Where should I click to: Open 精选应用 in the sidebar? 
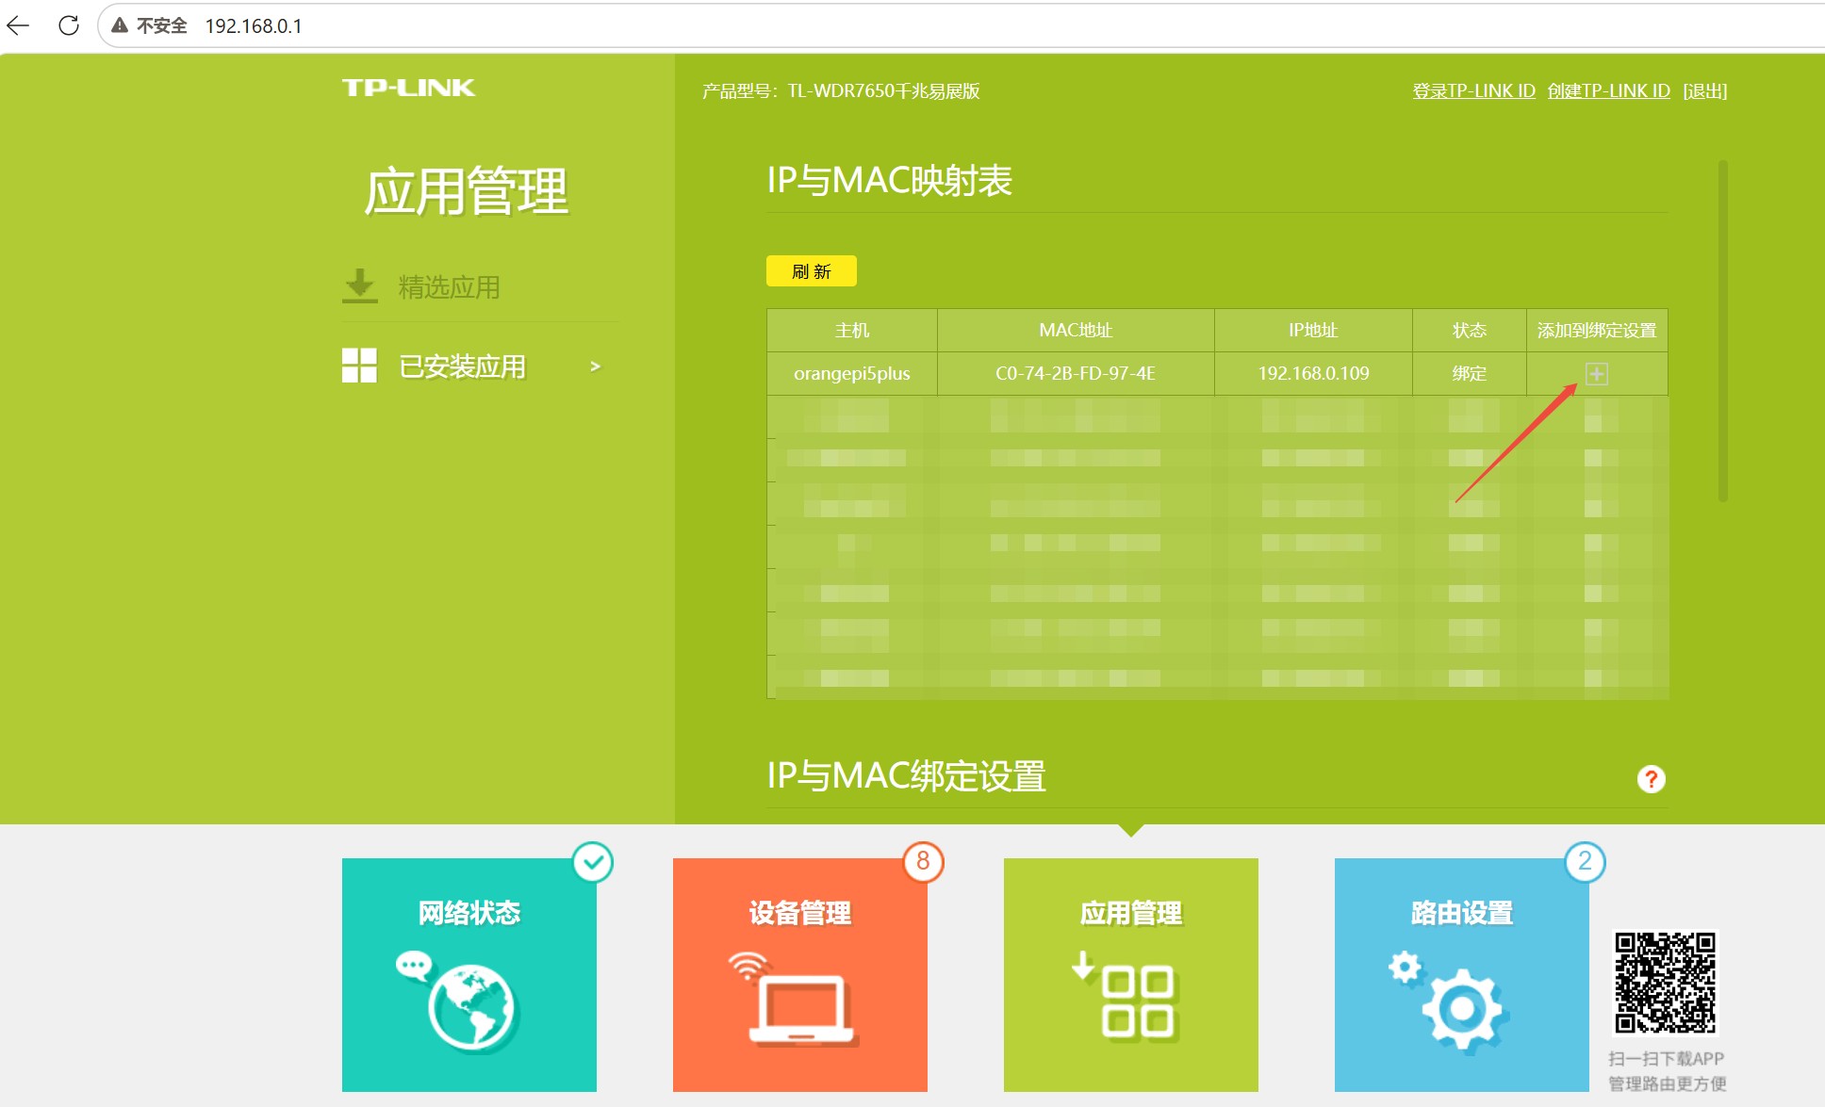[449, 287]
